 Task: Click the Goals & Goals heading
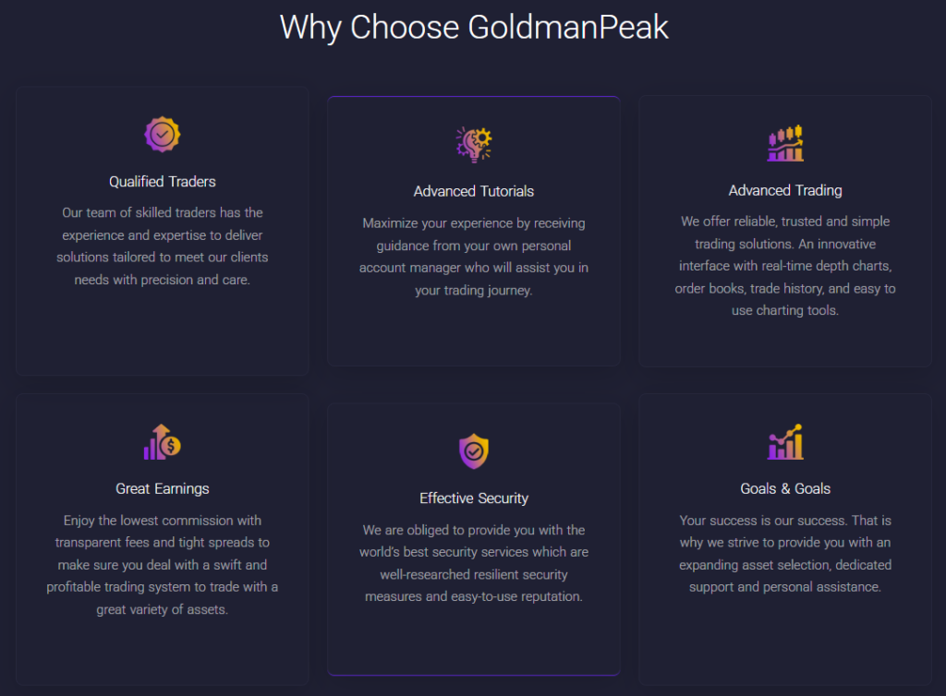coord(785,488)
